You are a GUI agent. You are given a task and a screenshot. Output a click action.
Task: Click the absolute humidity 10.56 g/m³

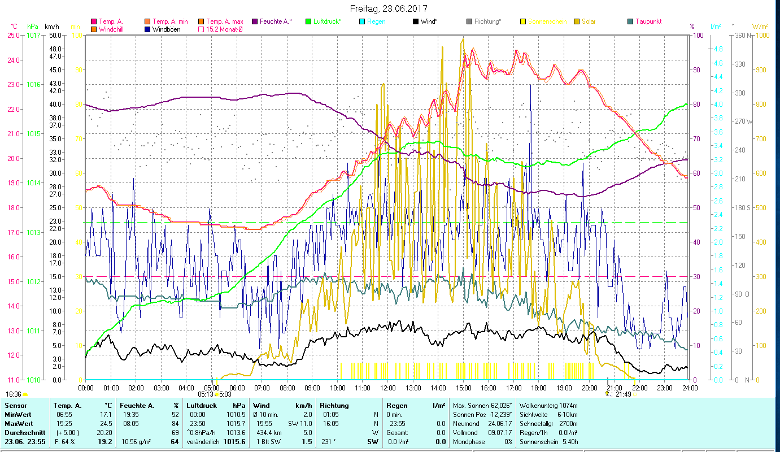(136, 442)
